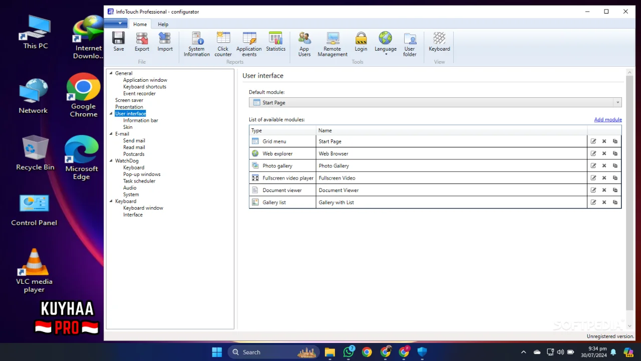
Task: Select Skin in tree
Action: 128,127
